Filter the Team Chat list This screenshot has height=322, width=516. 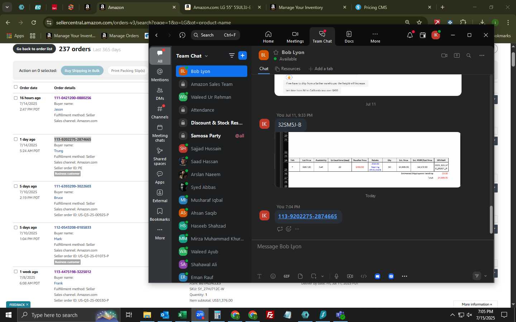pos(232,55)
